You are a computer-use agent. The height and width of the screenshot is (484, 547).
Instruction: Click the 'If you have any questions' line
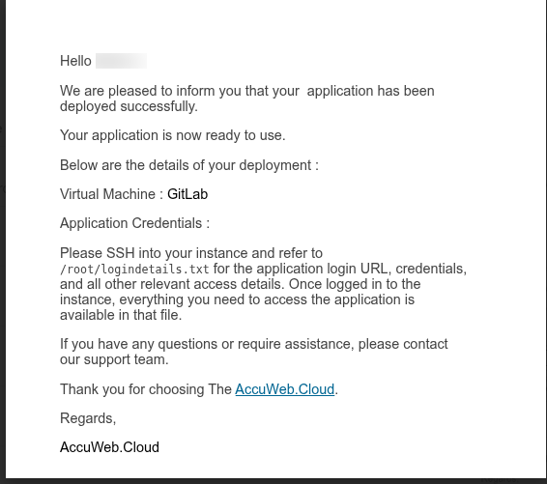tap(253, 344)
